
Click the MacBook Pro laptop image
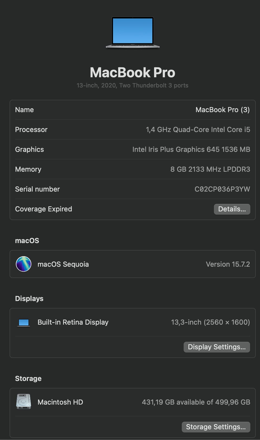(132, 32)
